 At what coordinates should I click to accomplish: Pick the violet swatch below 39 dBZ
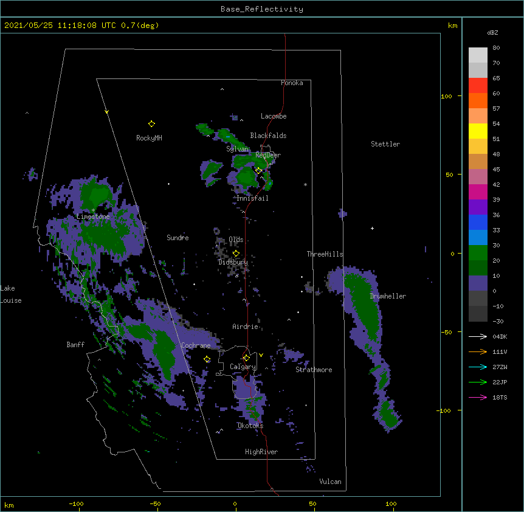478,207
